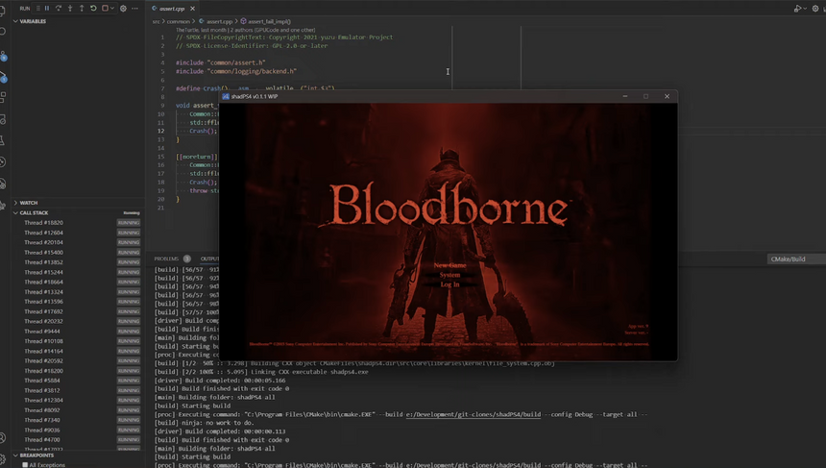Open the Run panel more actions ellipsis
The image size is (826, 468).
tap(134, 9)
